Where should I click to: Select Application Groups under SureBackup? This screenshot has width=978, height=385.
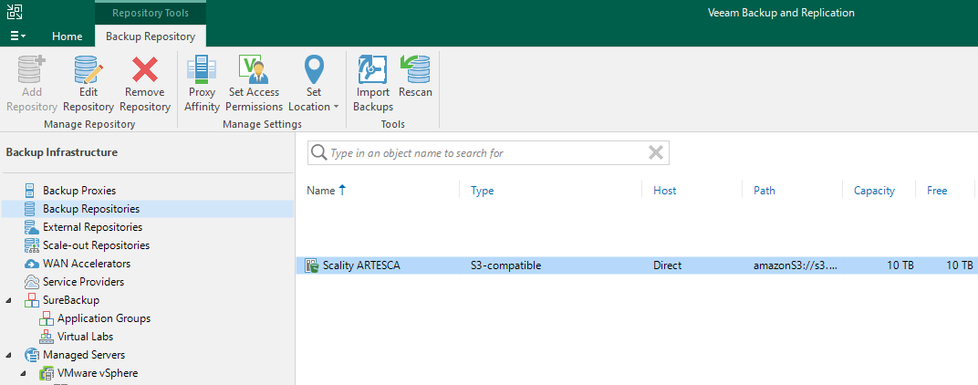tap(104, 318)
